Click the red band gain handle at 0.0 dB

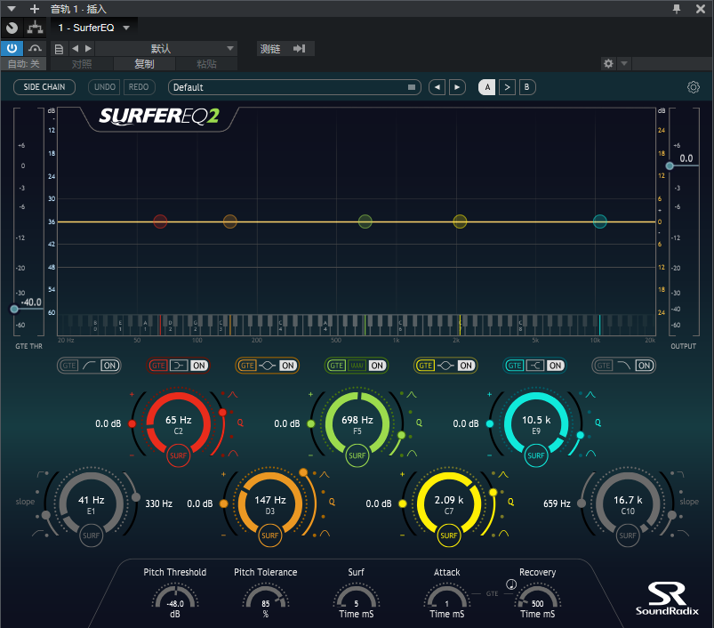point(132,424)
